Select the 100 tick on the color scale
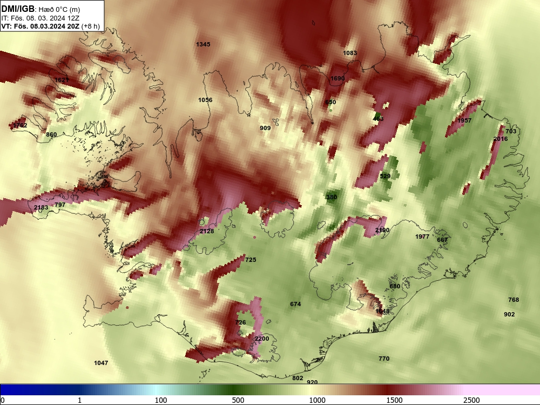 coord(161,400)
